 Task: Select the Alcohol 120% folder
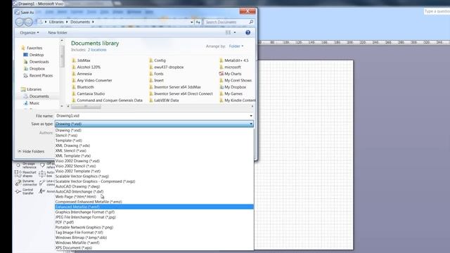(x=86, y=67)
